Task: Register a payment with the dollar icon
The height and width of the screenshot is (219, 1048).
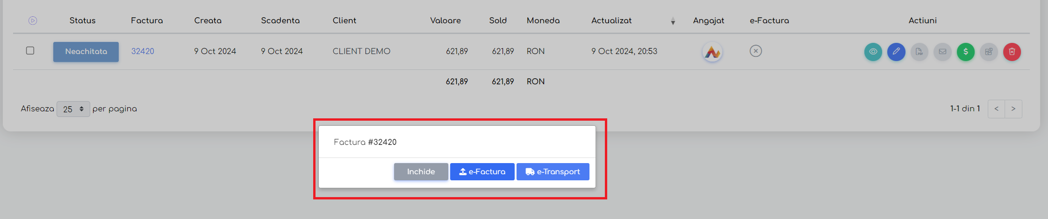Action: [x=966, y=52]
